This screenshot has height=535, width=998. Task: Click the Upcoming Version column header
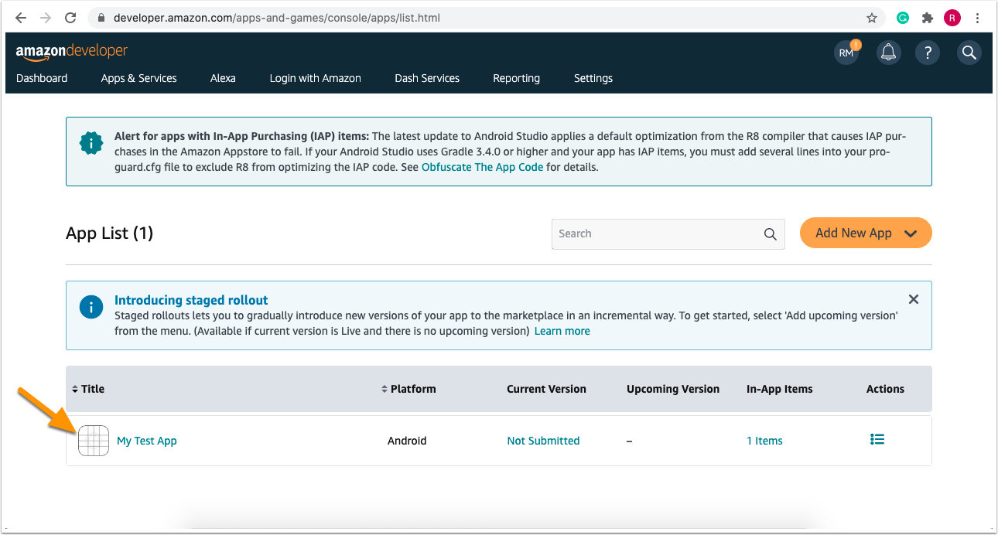(673, 389)
